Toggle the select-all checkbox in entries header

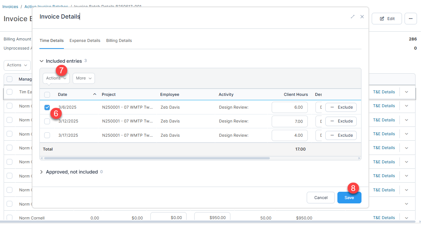[47, 95]
